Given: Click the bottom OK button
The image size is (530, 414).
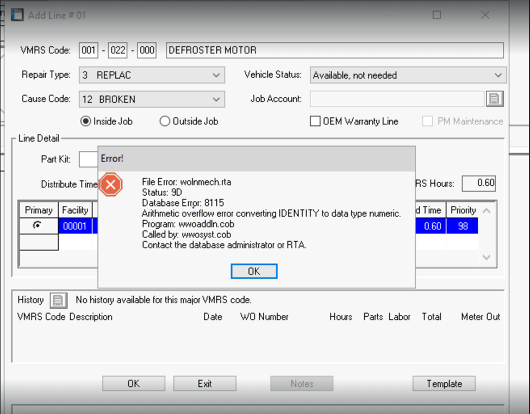Looking at the screenshot, I should [134, 384].
